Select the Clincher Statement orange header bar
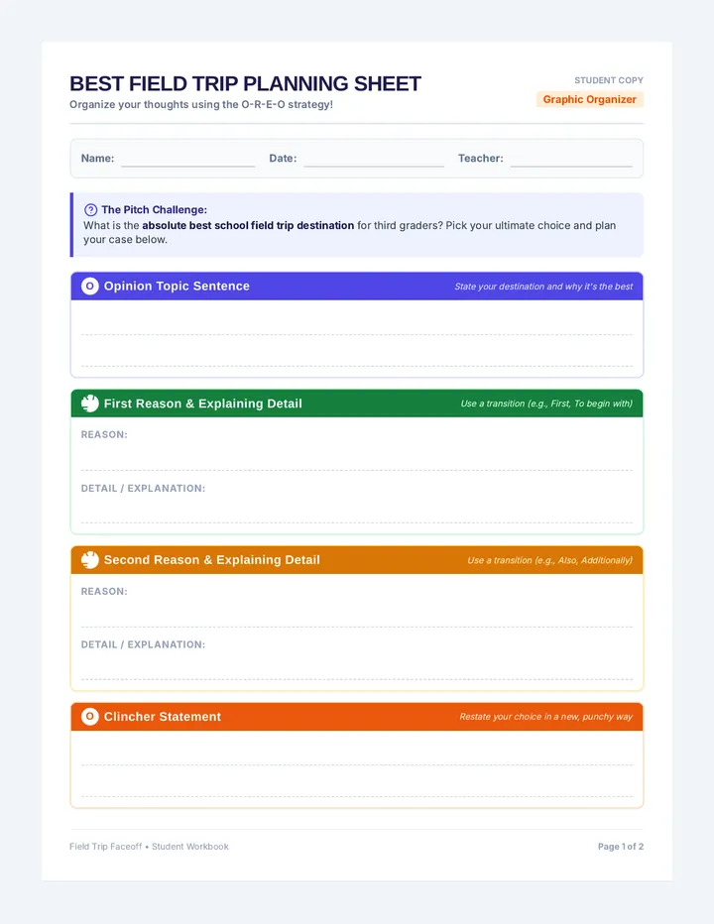 [357, 717]
